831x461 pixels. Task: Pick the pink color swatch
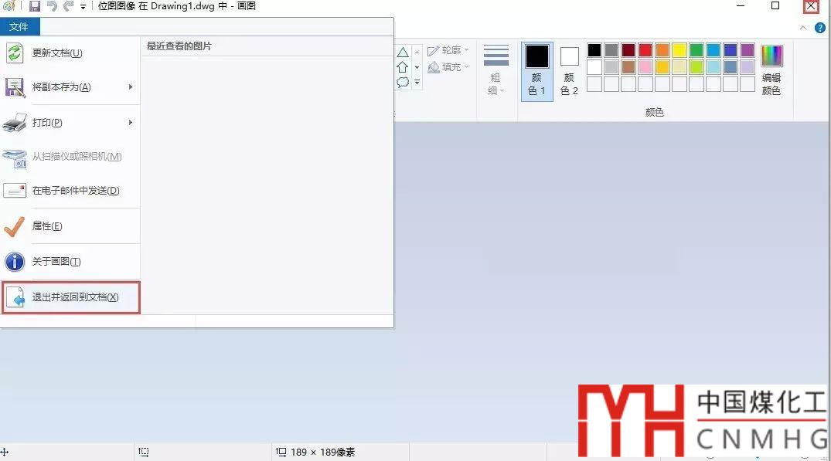[645, 67]
